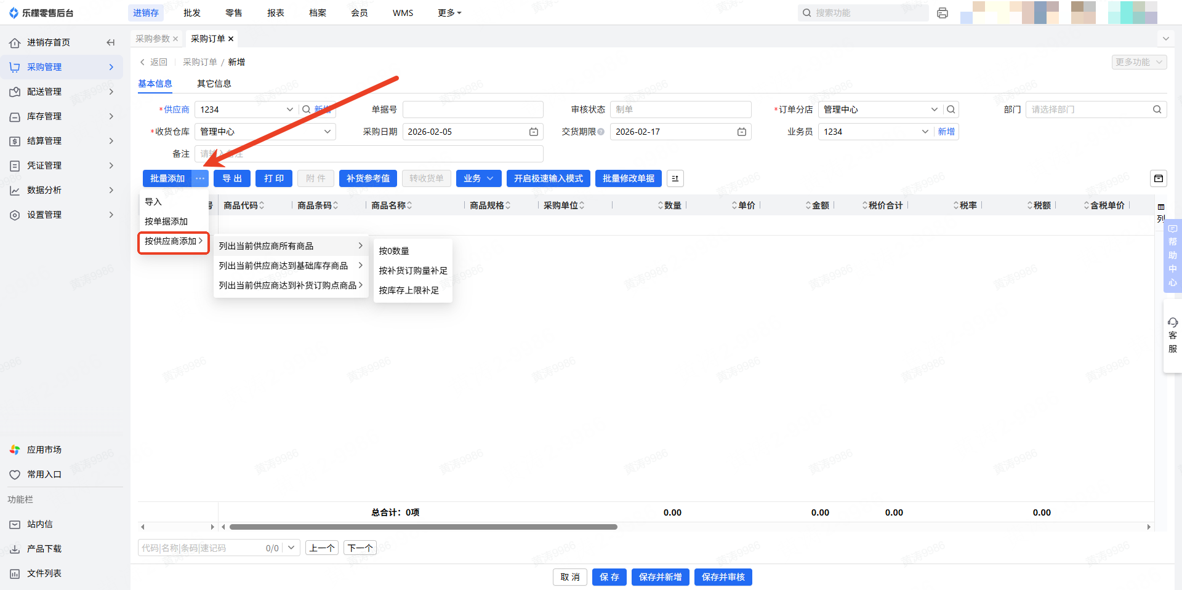The image size is (1182, 590).
Task: Choose 按0数量 submenu option
Action: [412, 251]
